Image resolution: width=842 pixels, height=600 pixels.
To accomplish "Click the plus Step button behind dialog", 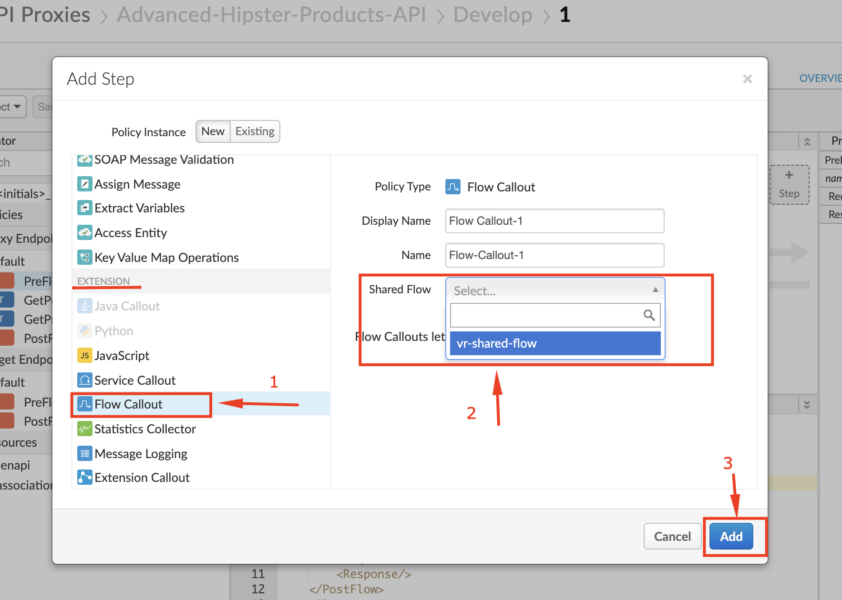I will 790,185.
